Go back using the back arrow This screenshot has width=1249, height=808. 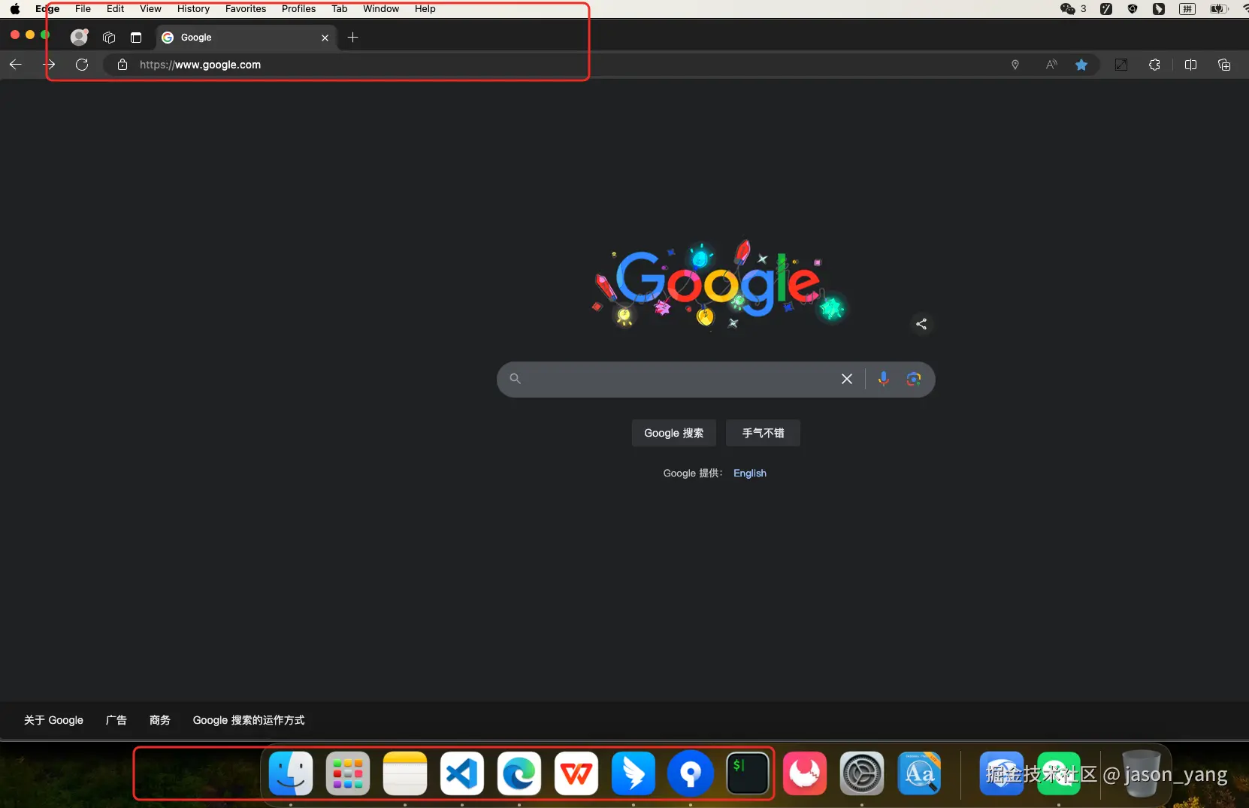(16, 65)
